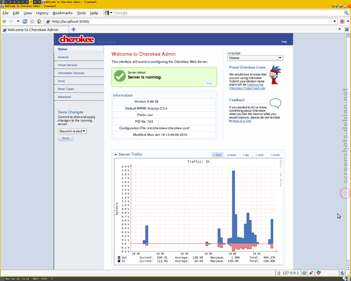351x281 pixels.
Task: Reload the page with the refresh icon
Action: click(x=25, y=21)
